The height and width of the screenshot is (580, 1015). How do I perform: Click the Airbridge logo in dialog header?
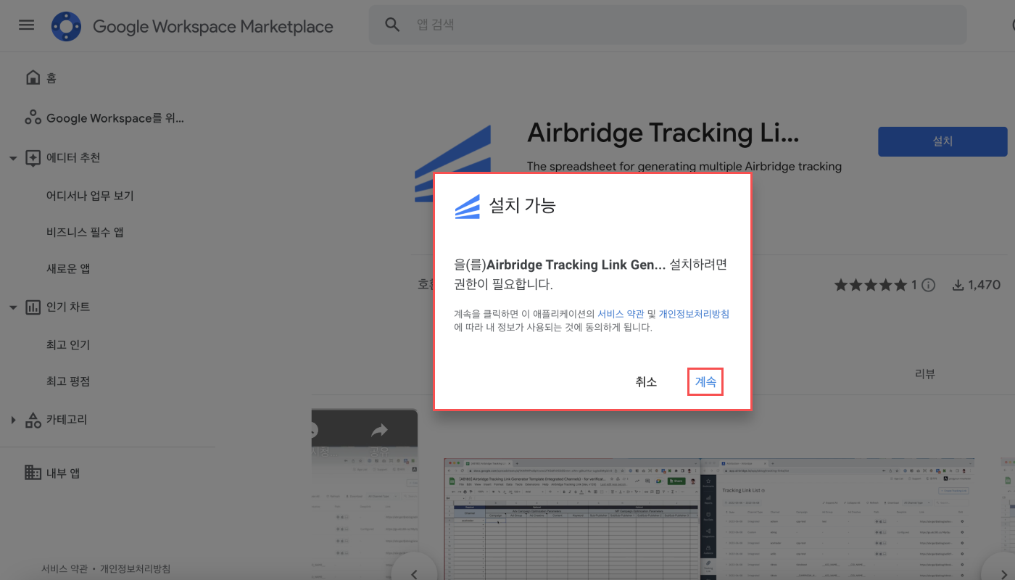tap(468, 206)
